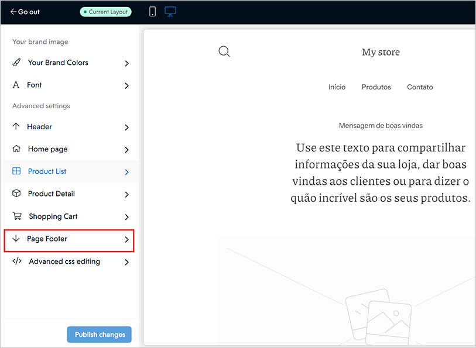
Task: Click the Font letter A icon
Action: tap(16, 85)
